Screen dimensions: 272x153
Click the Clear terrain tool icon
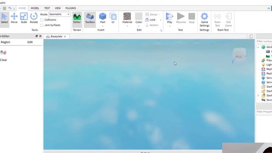click(3, 52)
